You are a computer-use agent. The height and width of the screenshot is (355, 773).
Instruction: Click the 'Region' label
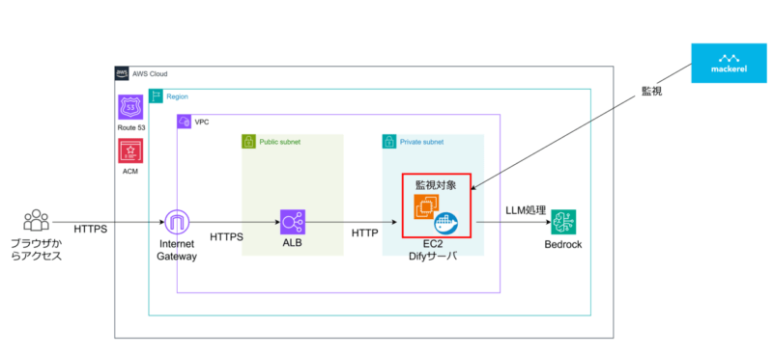(x=177, y=96)
